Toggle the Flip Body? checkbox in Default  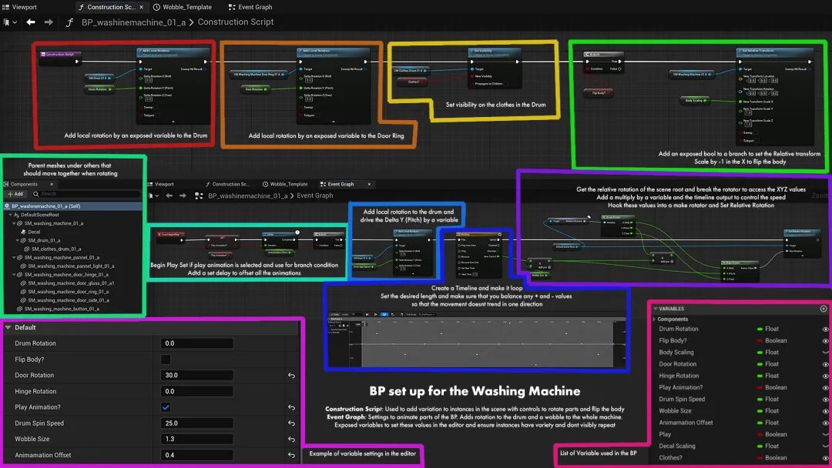click(166, 359)
